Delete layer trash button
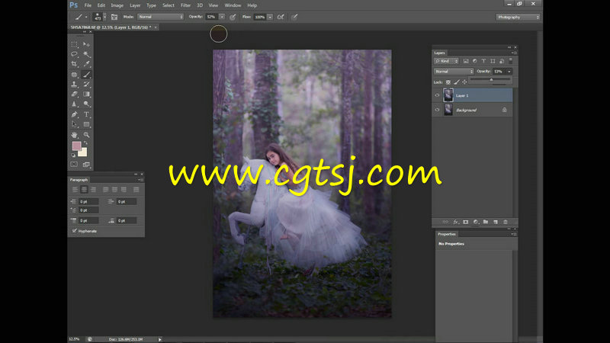610x343 pixels. tap(506, 222)
